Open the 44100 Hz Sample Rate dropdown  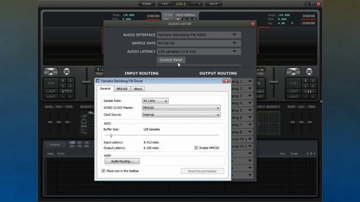coord(199,43)
